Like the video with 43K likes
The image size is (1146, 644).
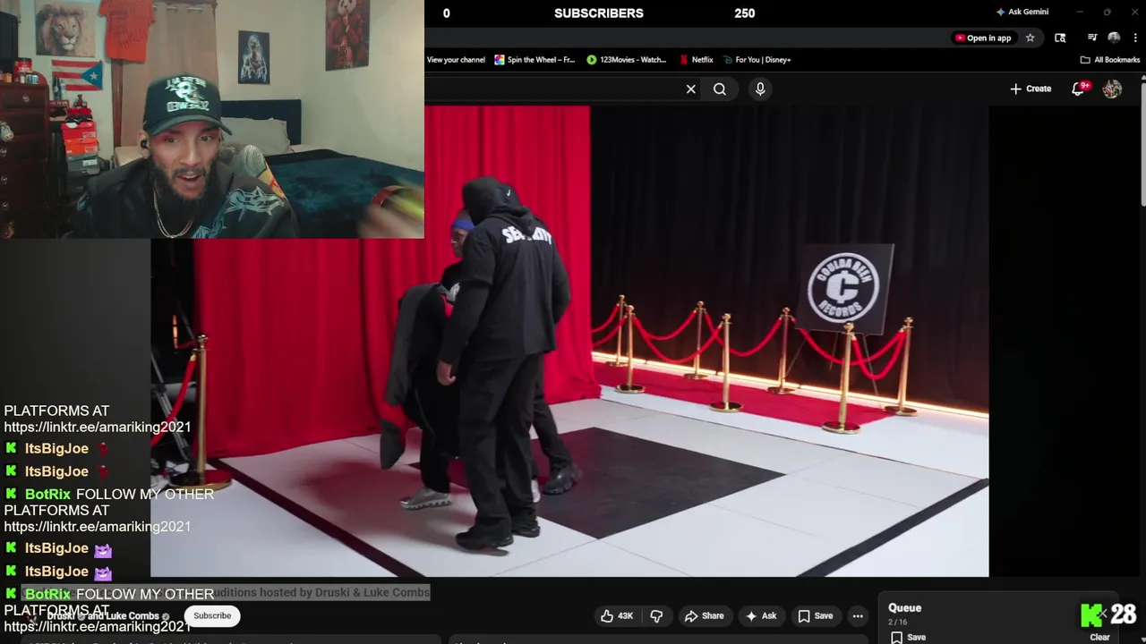click(x=617, y=615)
